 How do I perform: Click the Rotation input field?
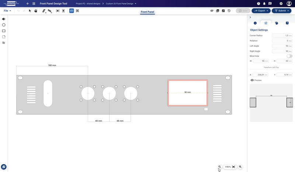tap(282, 41)
